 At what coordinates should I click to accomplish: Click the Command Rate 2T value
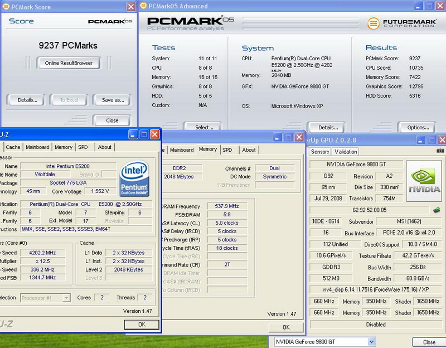(227, 265)
